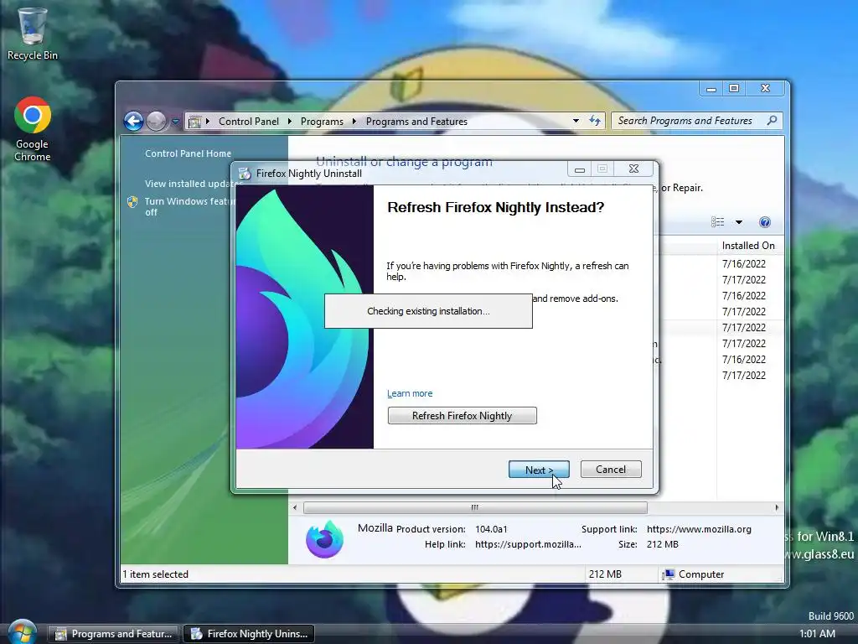Click product version 104.0a1 text

pyautogui.click(x=491, y=530)
